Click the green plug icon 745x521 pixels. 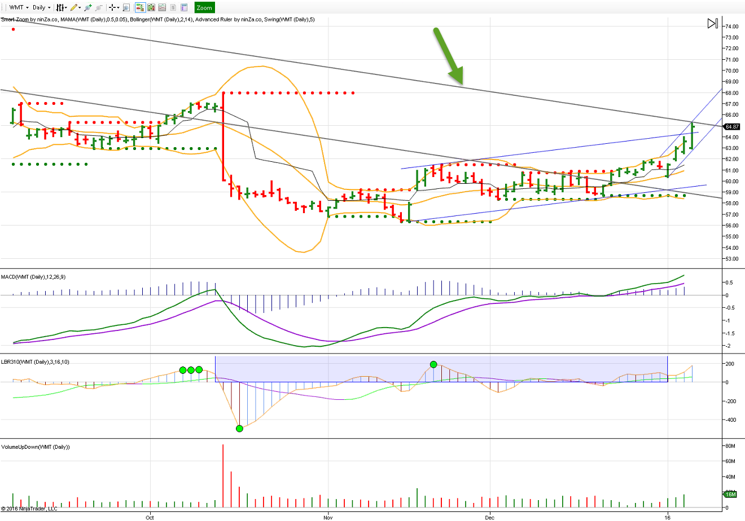[x=88, y=7]
